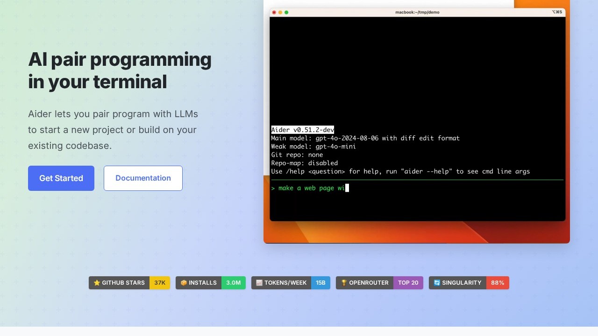Viewport: 598px width, 336px height.
Task: Click the green 3.0M installs value
Action: (x=233, y=283)
